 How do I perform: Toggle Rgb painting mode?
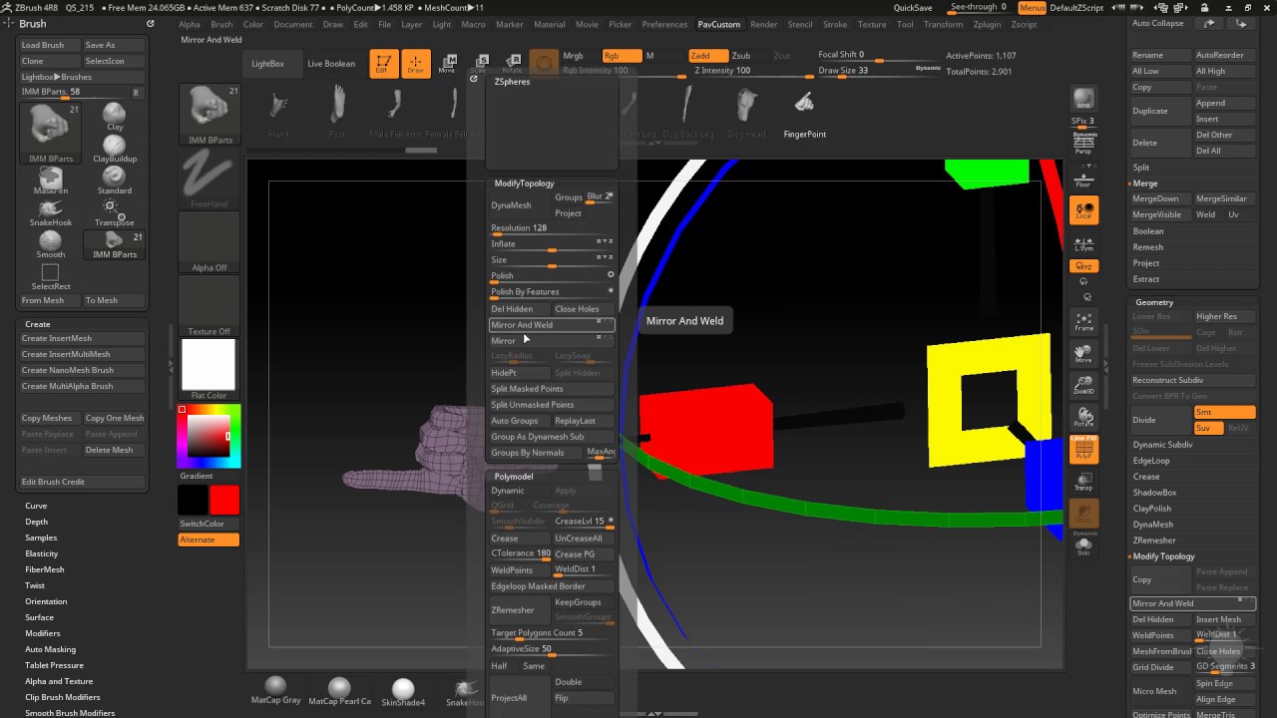point(621,56)
